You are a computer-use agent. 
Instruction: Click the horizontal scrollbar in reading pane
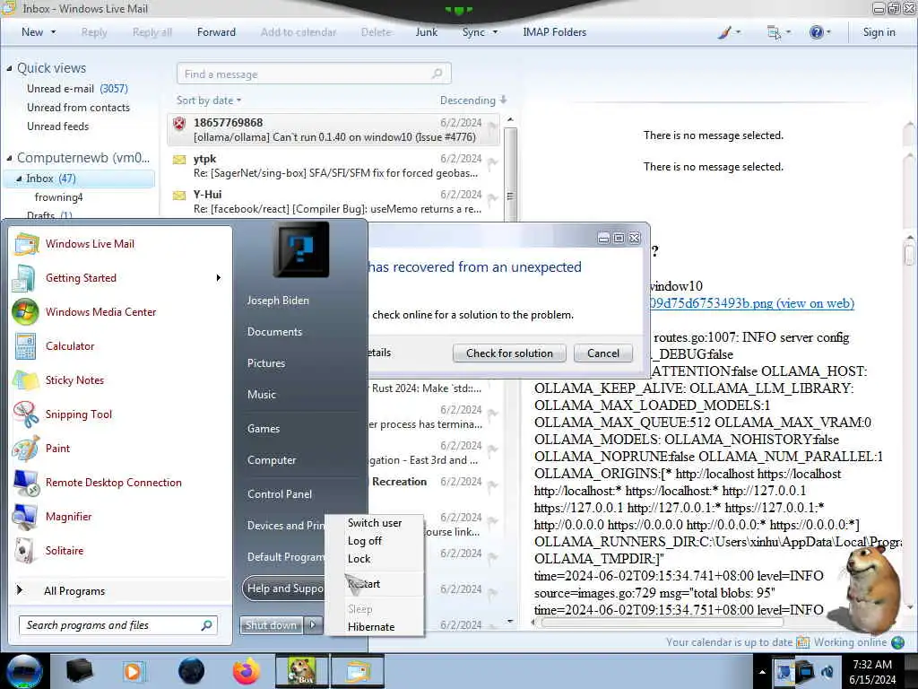(x=662, y=623)
